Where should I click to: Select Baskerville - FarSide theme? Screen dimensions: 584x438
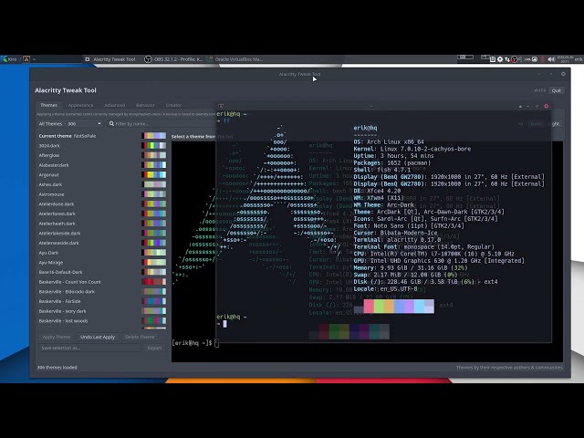59,301
